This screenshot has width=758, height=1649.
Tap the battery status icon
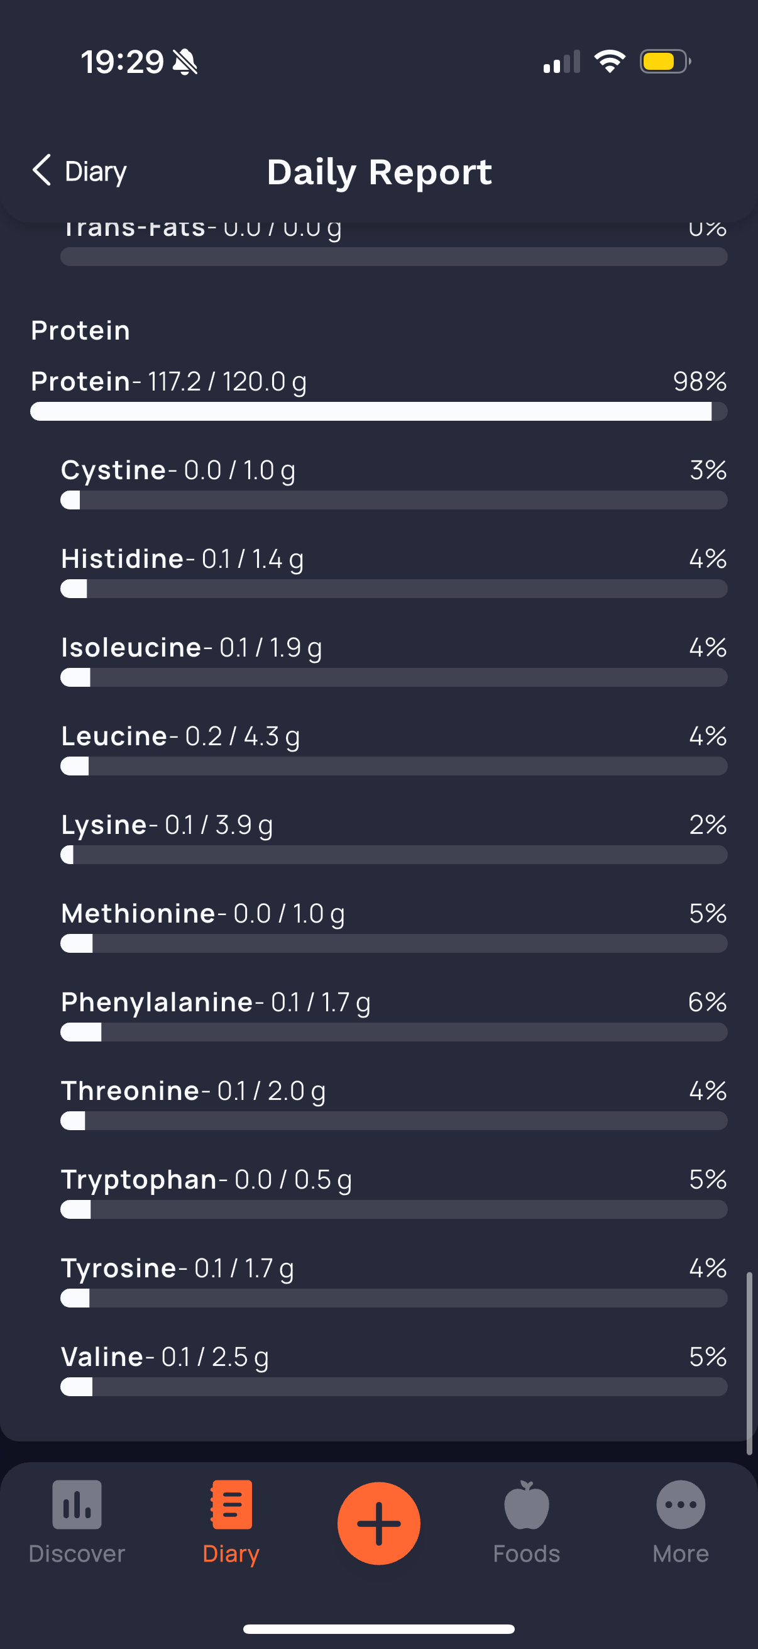click(x=665, y=62)
